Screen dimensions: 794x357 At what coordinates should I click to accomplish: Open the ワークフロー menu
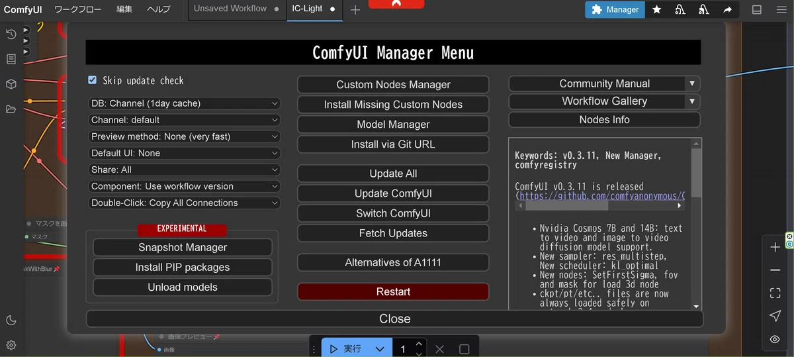coord(79,9)
